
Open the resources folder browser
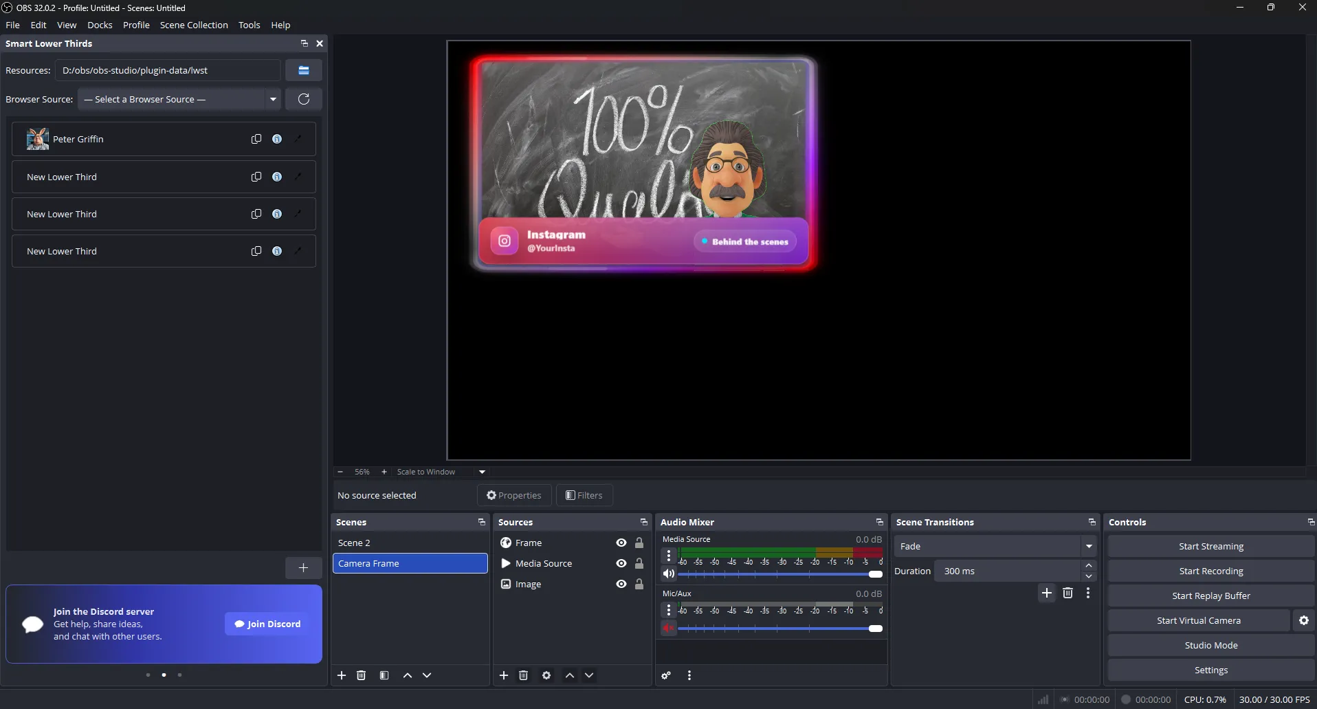tap(303, 69)
